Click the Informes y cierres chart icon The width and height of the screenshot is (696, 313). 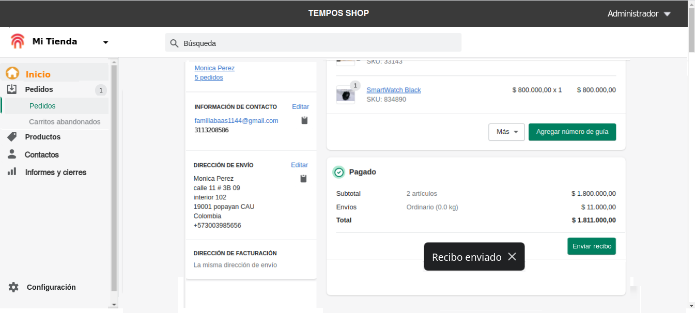coord(12,172)
